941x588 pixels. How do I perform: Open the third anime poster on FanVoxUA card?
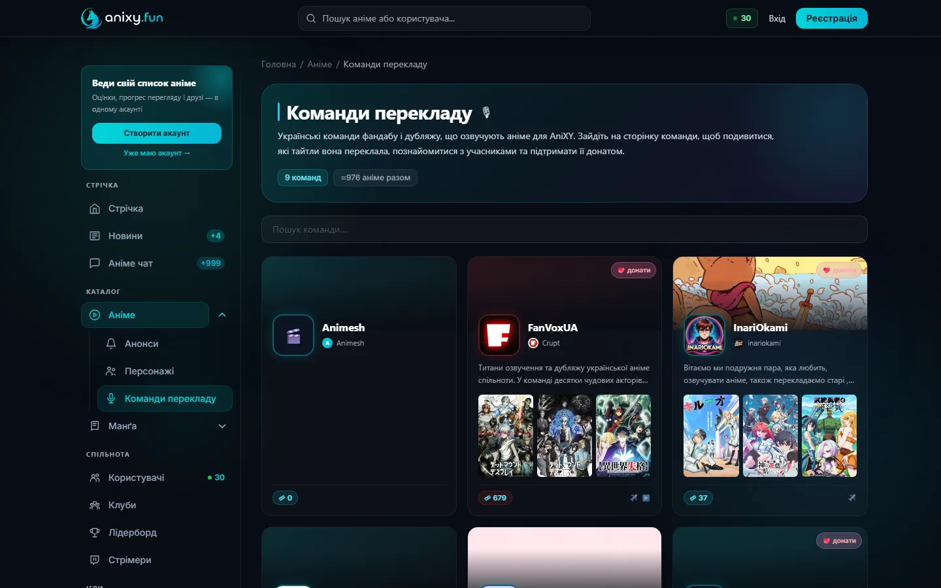tap(623, 436)
